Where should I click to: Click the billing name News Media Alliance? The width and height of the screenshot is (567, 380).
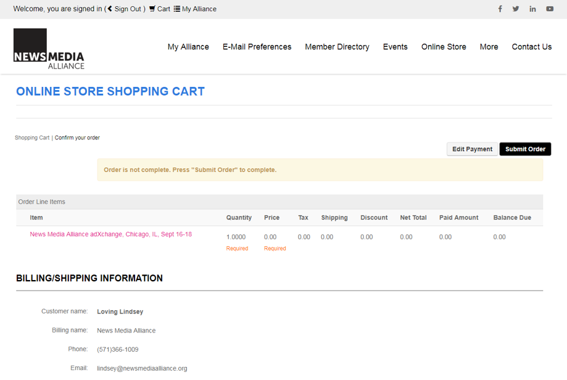point(126,331)
